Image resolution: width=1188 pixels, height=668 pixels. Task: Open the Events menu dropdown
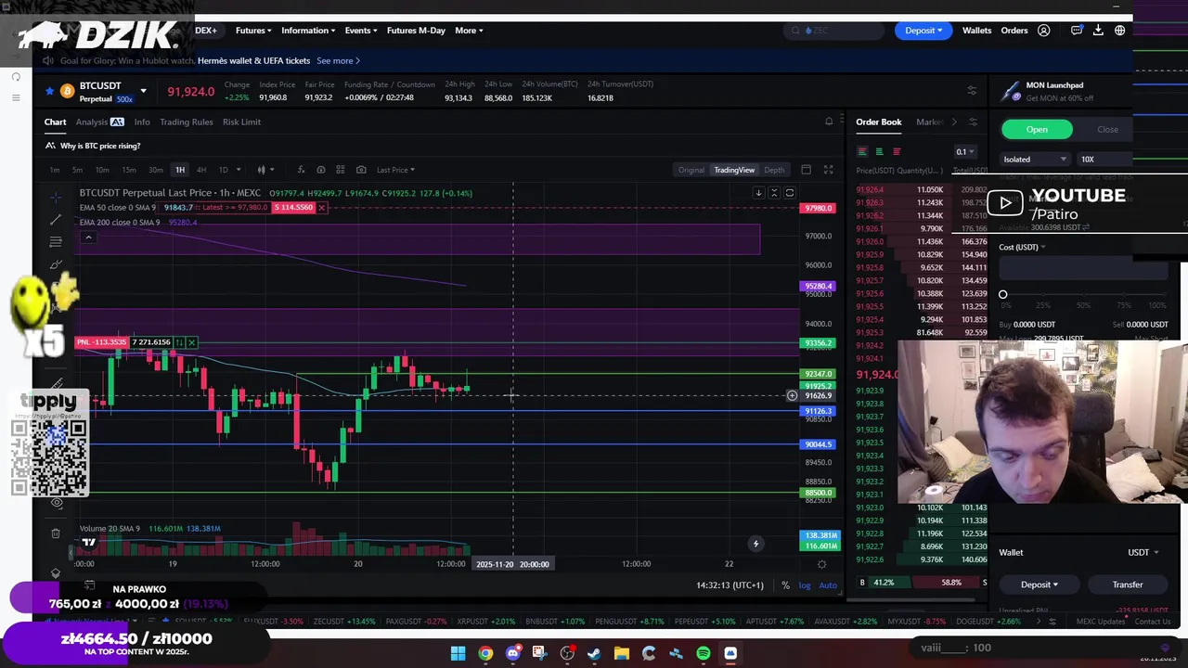point(361,31)
